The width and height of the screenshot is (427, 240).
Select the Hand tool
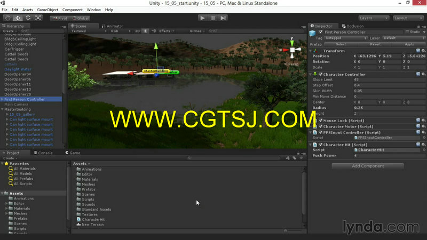coord(7,18)
